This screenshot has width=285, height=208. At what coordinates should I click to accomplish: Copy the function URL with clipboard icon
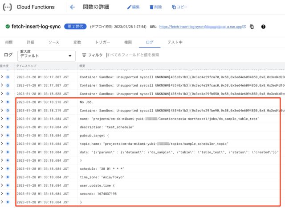[x=252, y=27]
